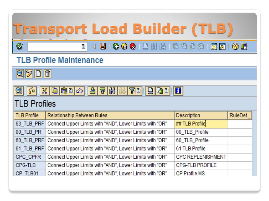This screenshot has height=201, width=269.
Task: Click the TLB Profile column header
Action: [x=30, y=115]
